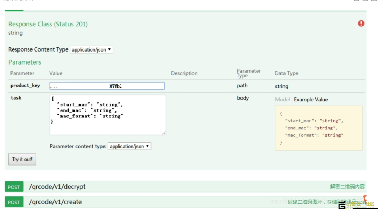Expand the /qrcode/v1/decrypt endpoint
Viewport: 378px width, 209px height.
point(57,187)
